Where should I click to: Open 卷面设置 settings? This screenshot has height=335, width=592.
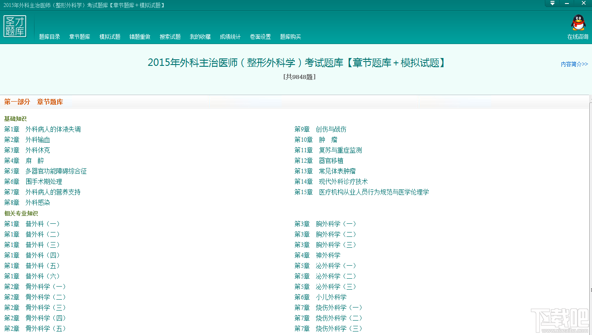tap(261, 37)
